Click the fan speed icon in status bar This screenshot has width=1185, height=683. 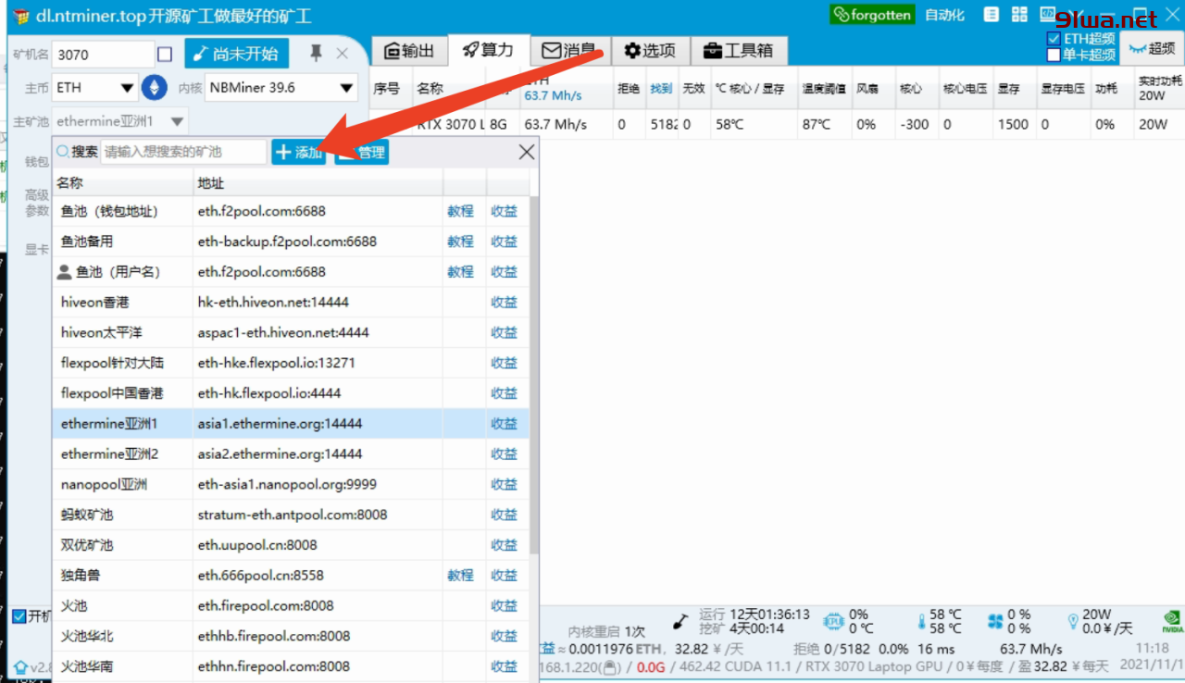pyautogui.click(x=996, y=621)
